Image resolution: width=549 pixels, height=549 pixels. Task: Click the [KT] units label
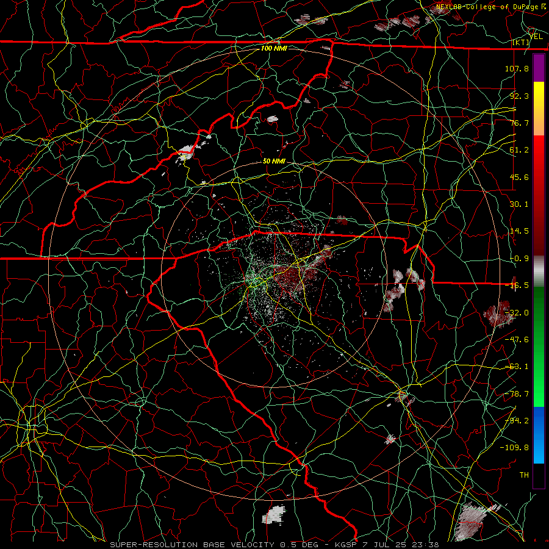pyautogui.click(x=521, y=42)
